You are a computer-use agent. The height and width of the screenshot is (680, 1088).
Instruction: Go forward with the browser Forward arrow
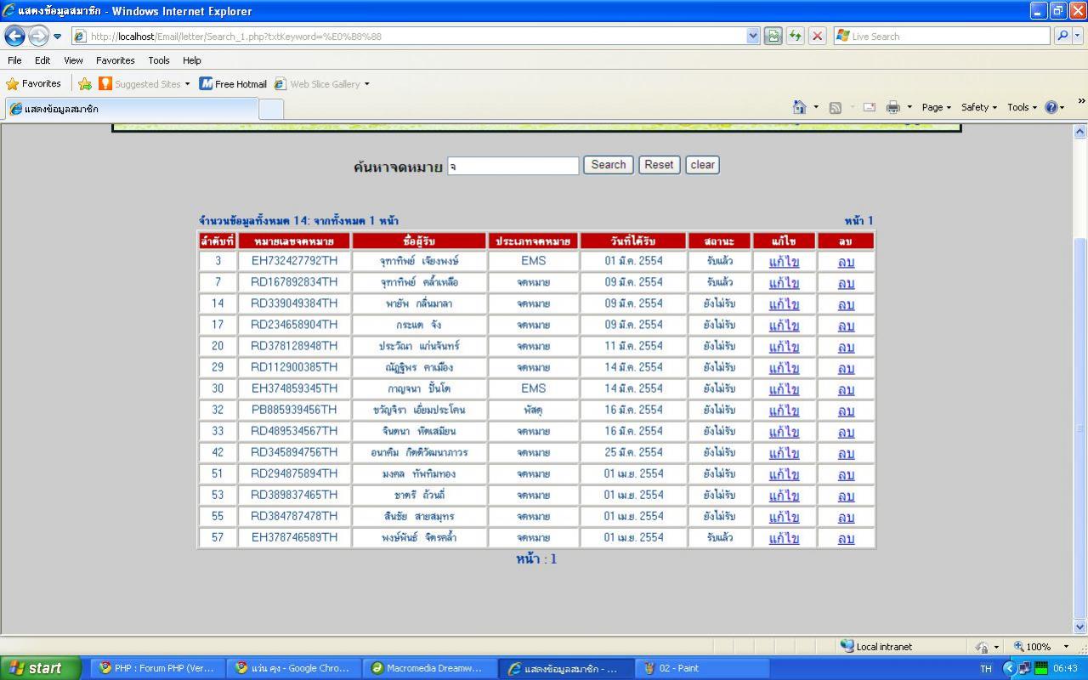pos(38,36)
